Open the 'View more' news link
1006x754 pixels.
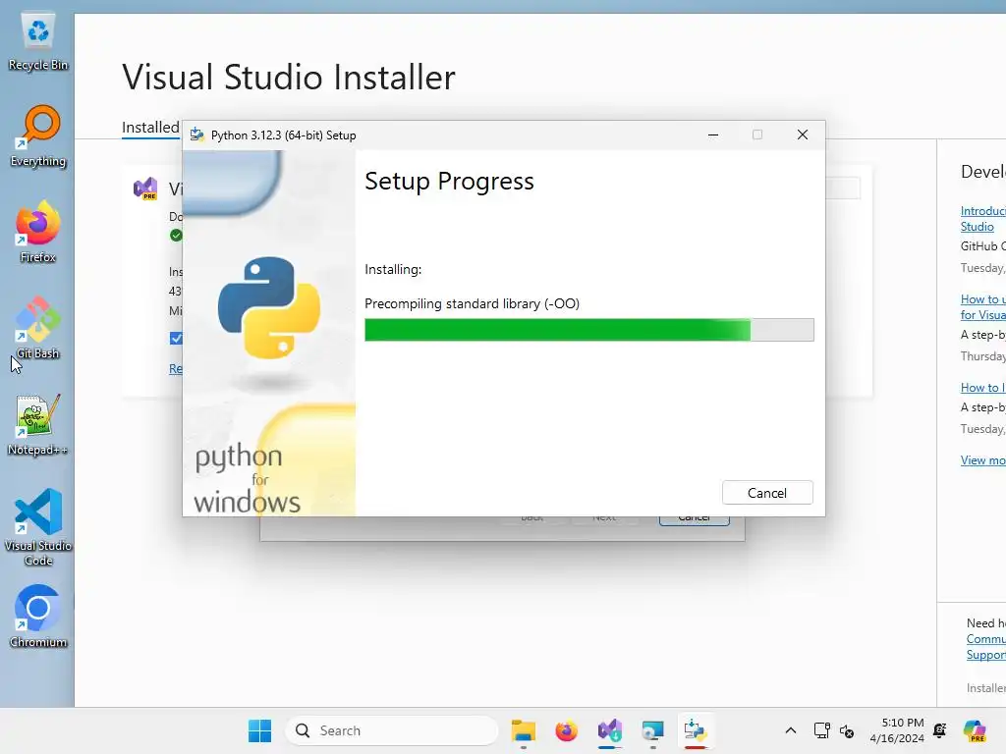tap(982, 459)
